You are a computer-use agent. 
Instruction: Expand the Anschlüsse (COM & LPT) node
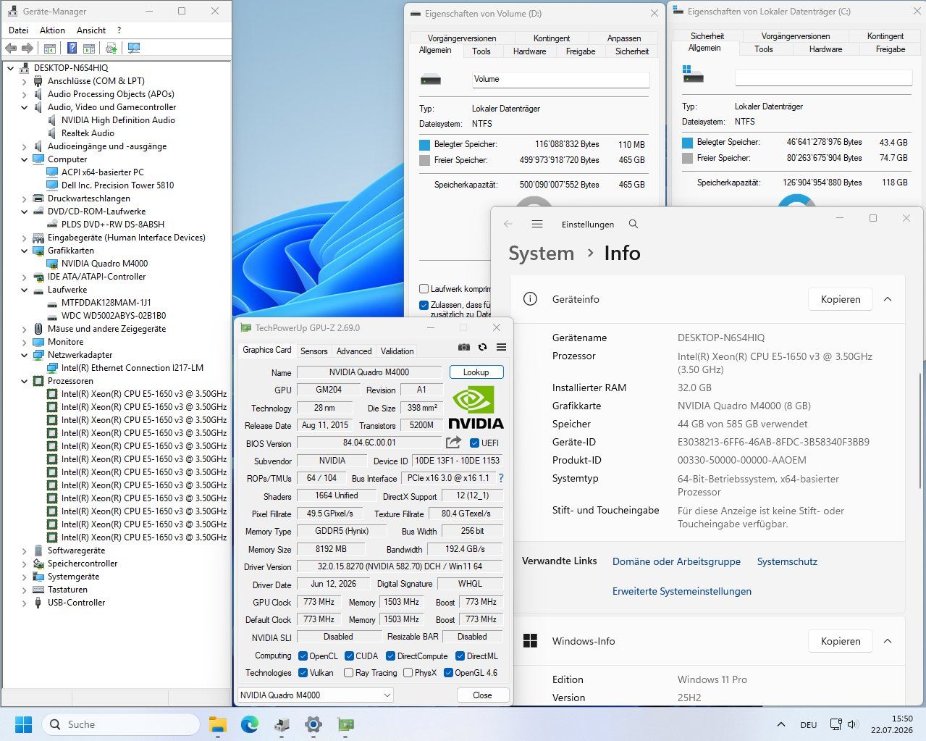[x=24, y=81]
